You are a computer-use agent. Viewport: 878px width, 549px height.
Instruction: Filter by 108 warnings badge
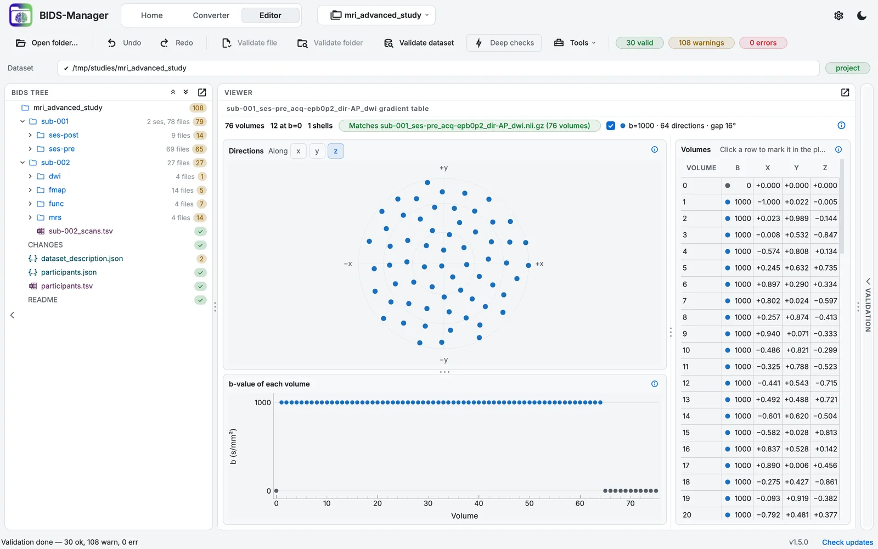701,43
